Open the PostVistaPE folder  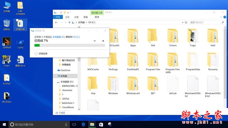point(133,62)
